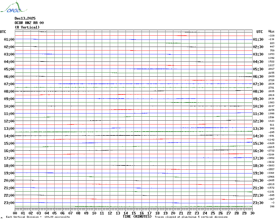
Task: Click the offset value -2215
Action: pyautogui.click(x=271, y=147)
